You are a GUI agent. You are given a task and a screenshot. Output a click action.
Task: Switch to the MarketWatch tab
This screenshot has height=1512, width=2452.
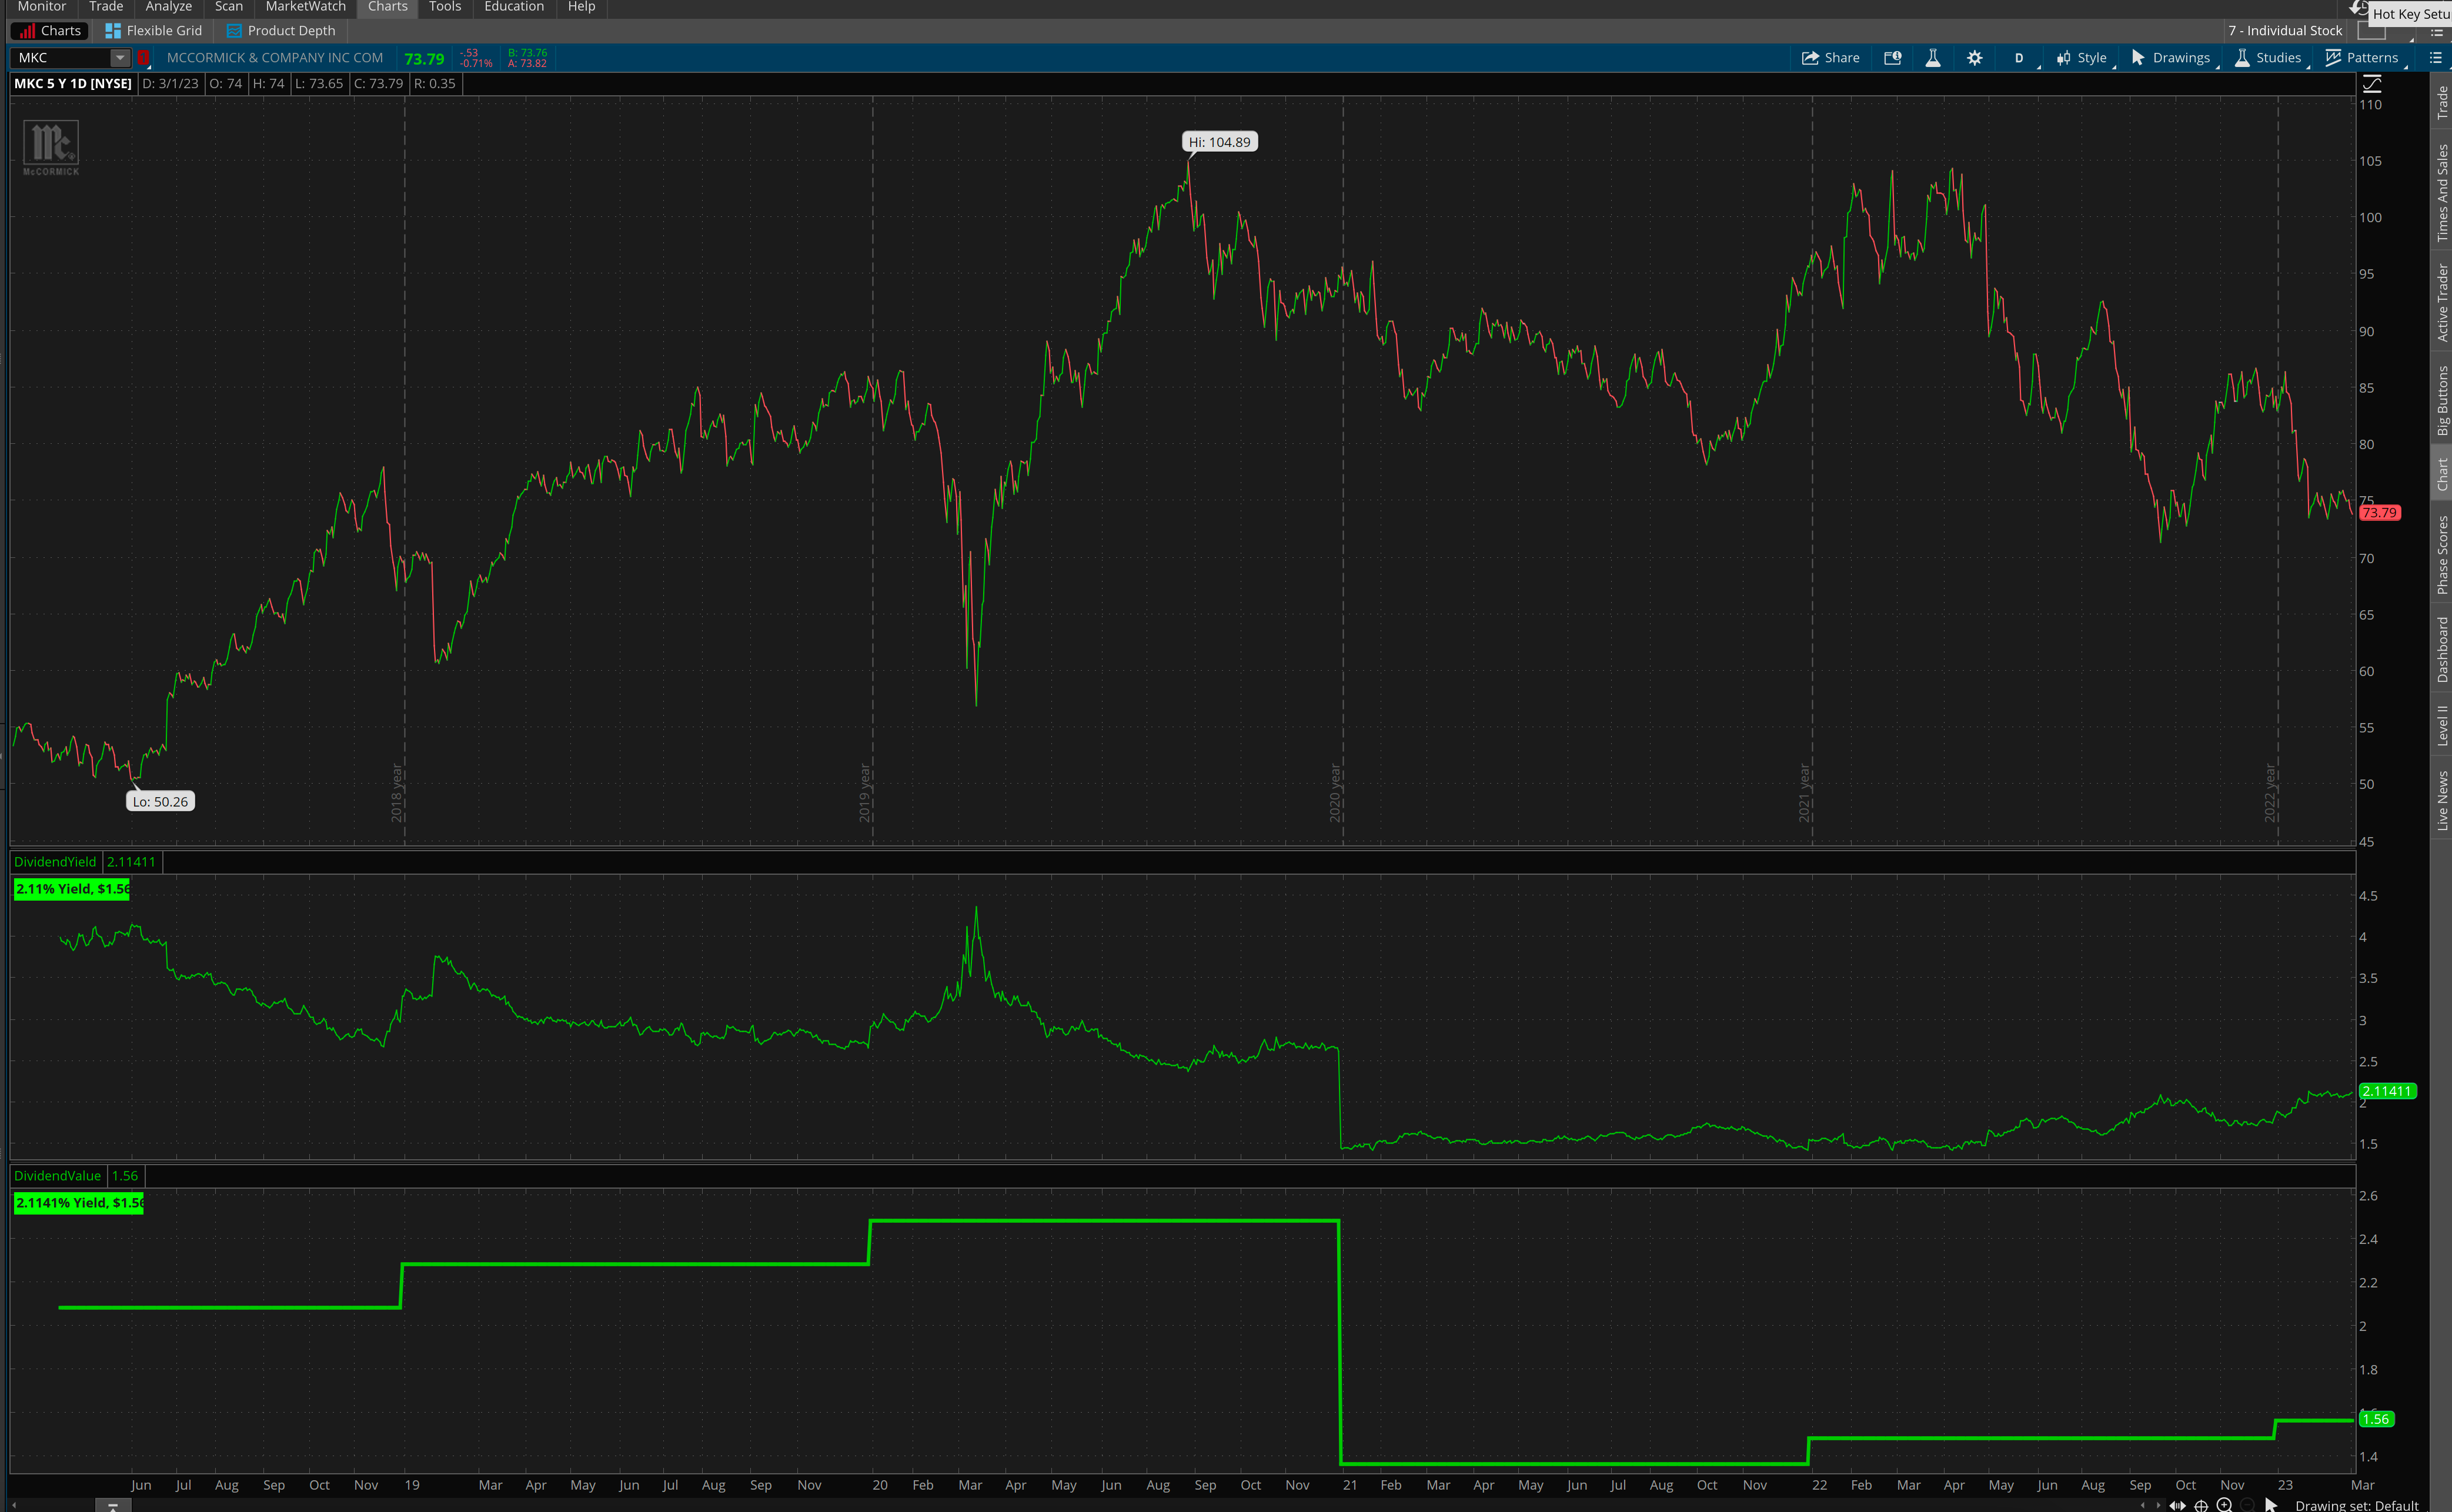[x=305, y=7]
